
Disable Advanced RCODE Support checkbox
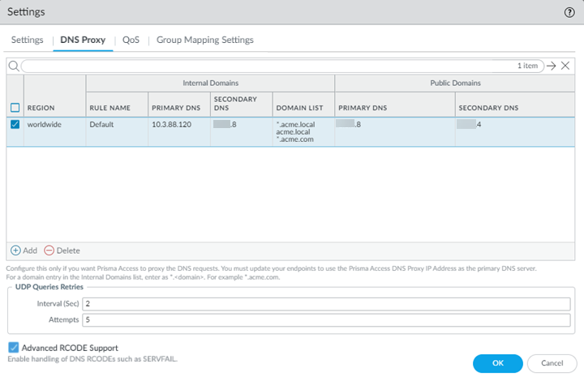[14, 348]
